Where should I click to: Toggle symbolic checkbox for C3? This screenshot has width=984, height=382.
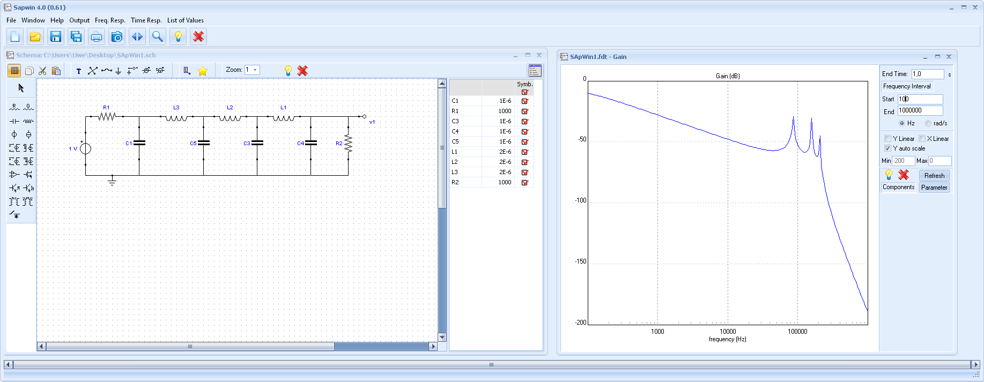pyautogui.click(x=525, y=122)
